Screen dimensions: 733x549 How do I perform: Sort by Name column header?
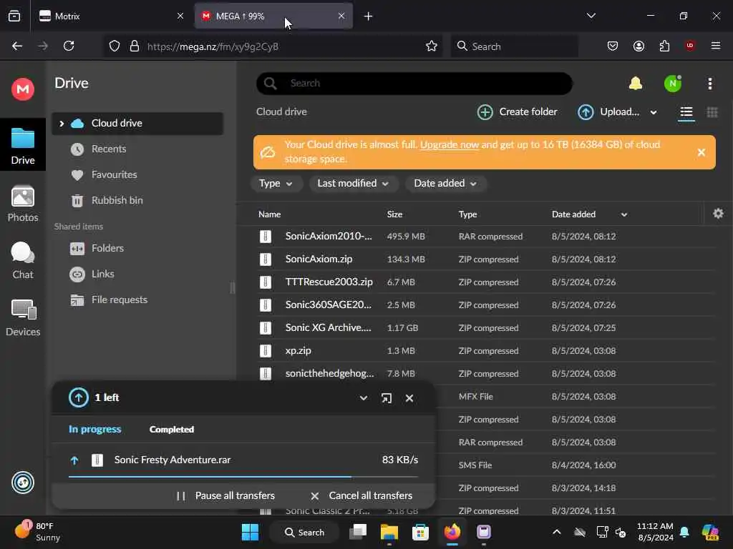270,214
